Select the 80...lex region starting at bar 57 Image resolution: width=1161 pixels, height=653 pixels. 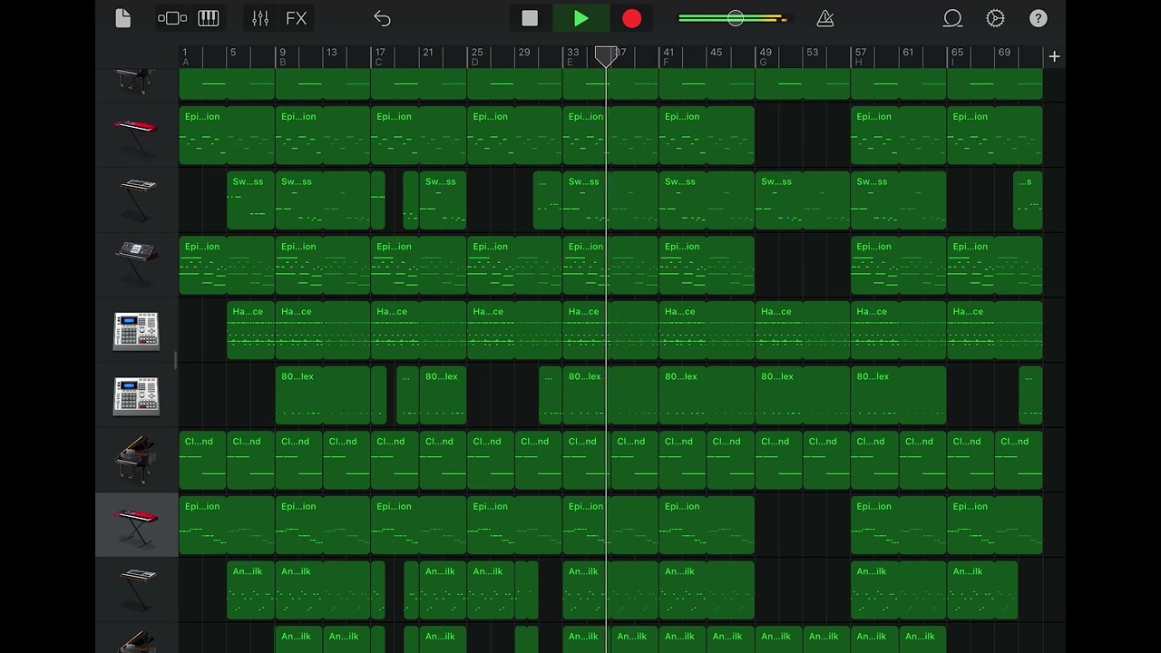point(899,395)
